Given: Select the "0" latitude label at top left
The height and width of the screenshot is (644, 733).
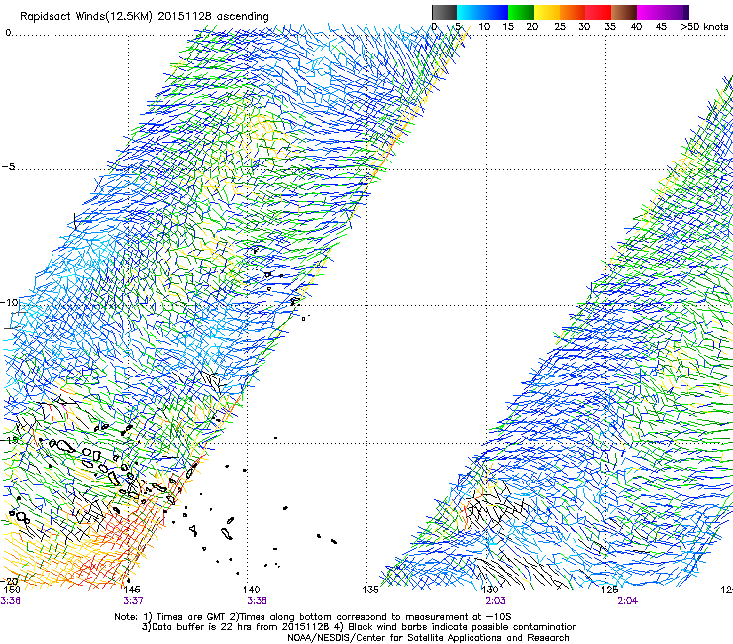Looking at the screenshot, I should pyautogui.click(x=8, y=33).
